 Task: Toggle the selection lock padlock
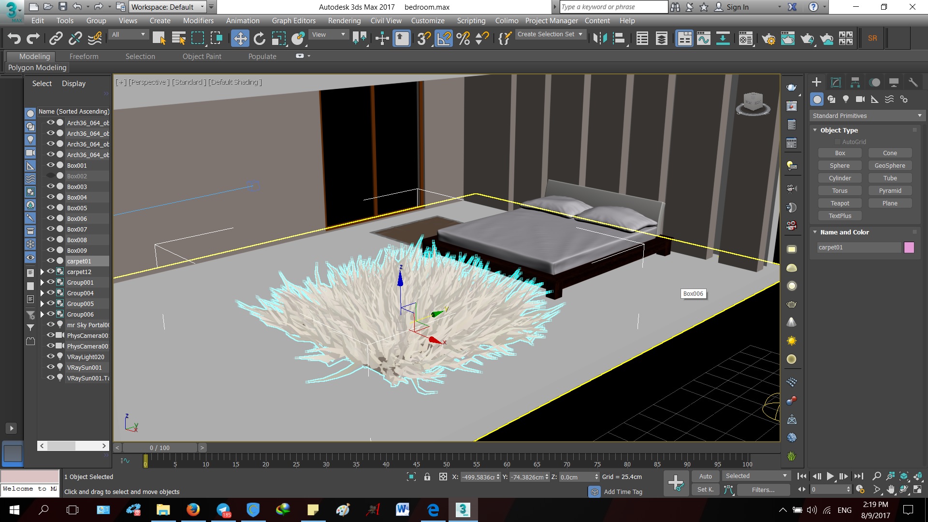(x=427, y=477)
